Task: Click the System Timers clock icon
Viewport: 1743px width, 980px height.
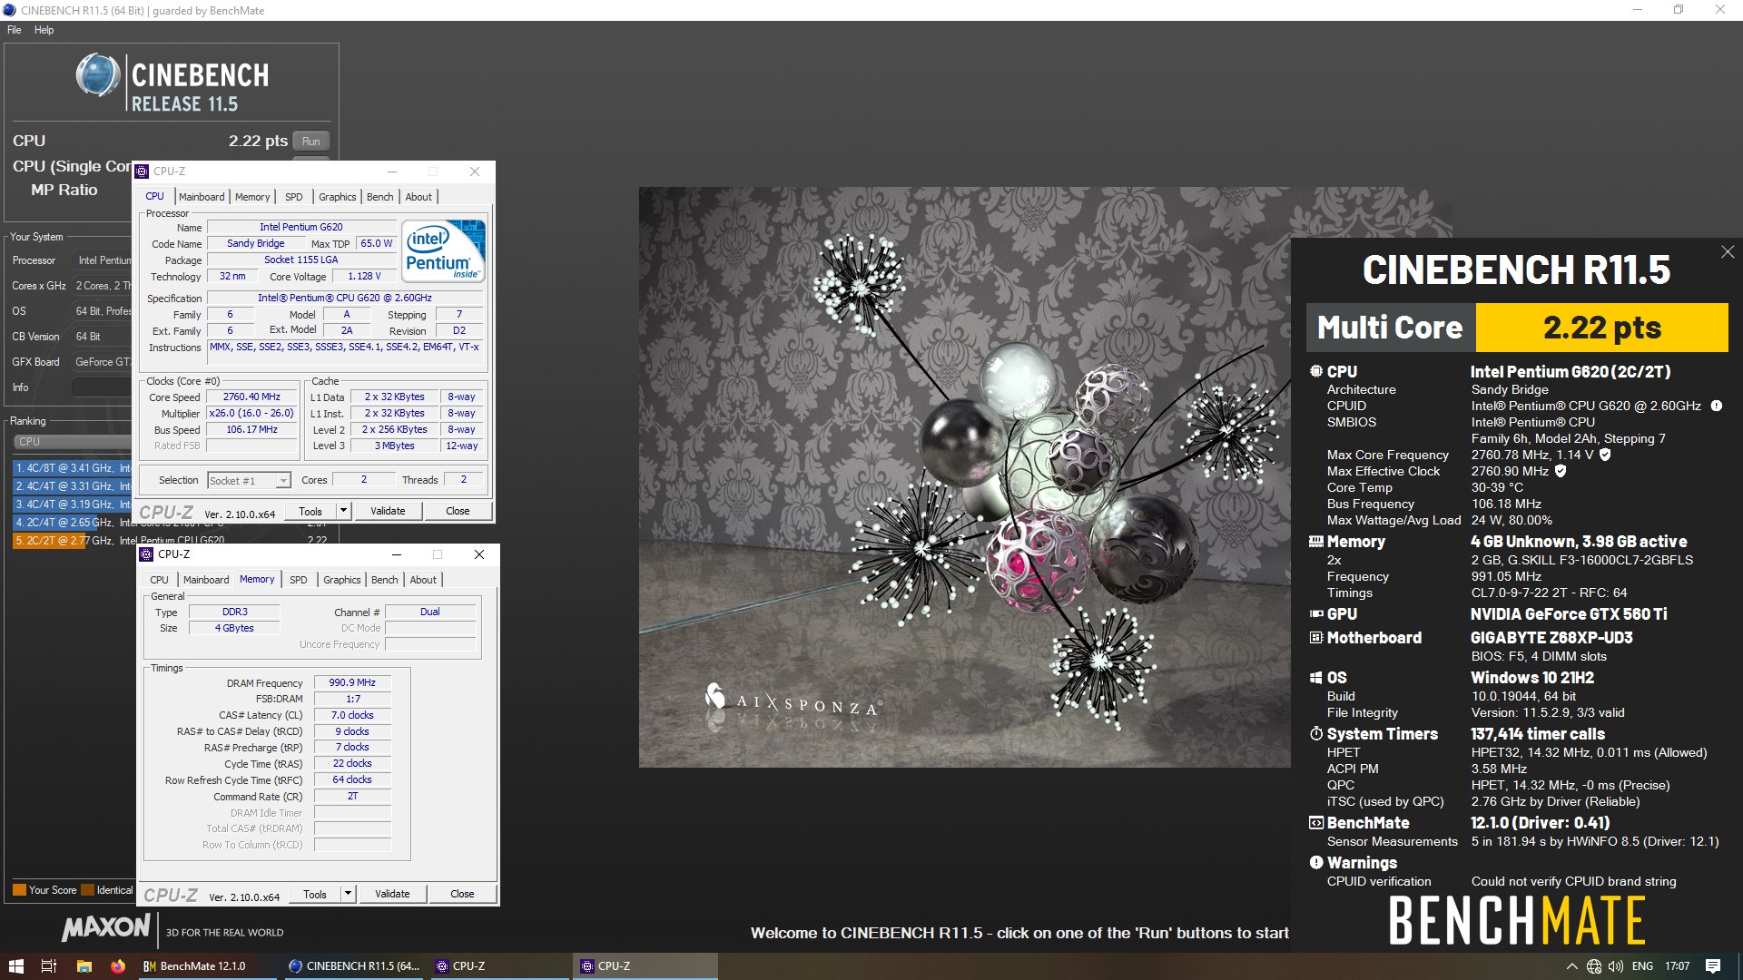Action: click(1316, 733)
